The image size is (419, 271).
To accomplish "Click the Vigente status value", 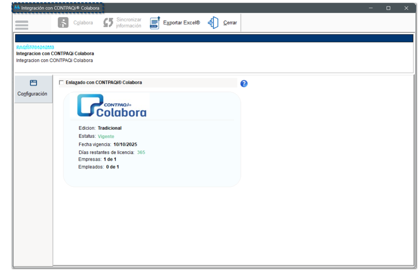I will pyautogui.click(x=106, y=137).
